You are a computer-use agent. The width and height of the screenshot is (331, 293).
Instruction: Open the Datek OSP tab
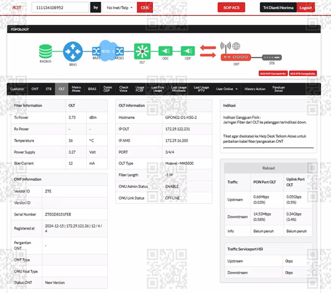coord(107,89)
